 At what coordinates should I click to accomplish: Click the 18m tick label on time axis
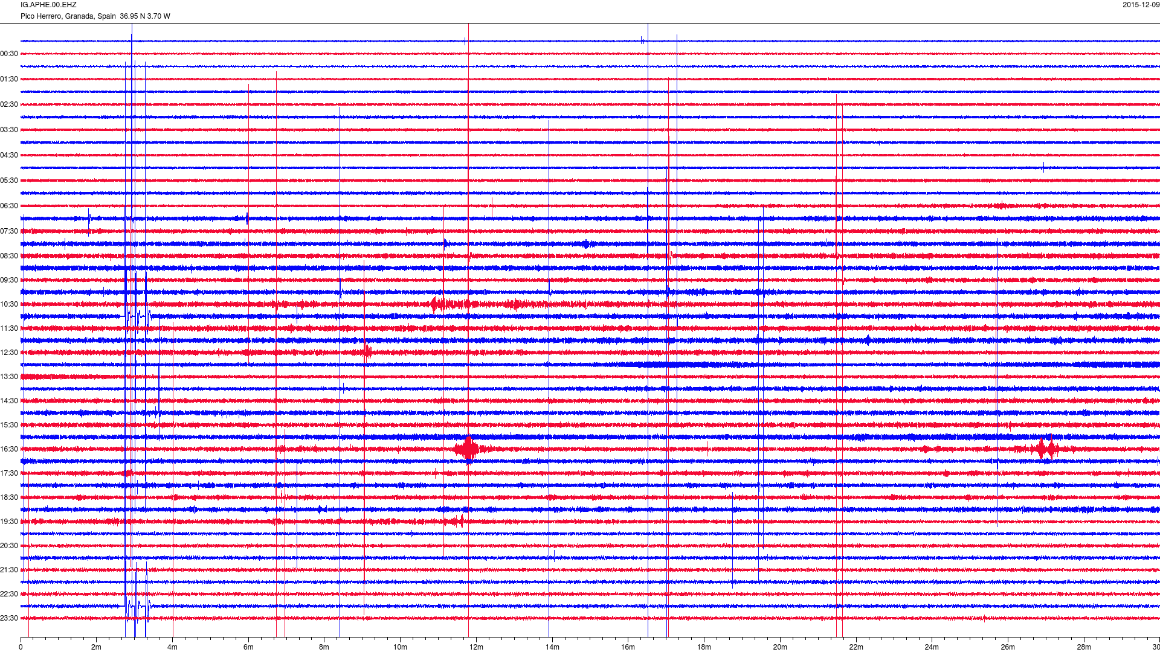[704, 647]
